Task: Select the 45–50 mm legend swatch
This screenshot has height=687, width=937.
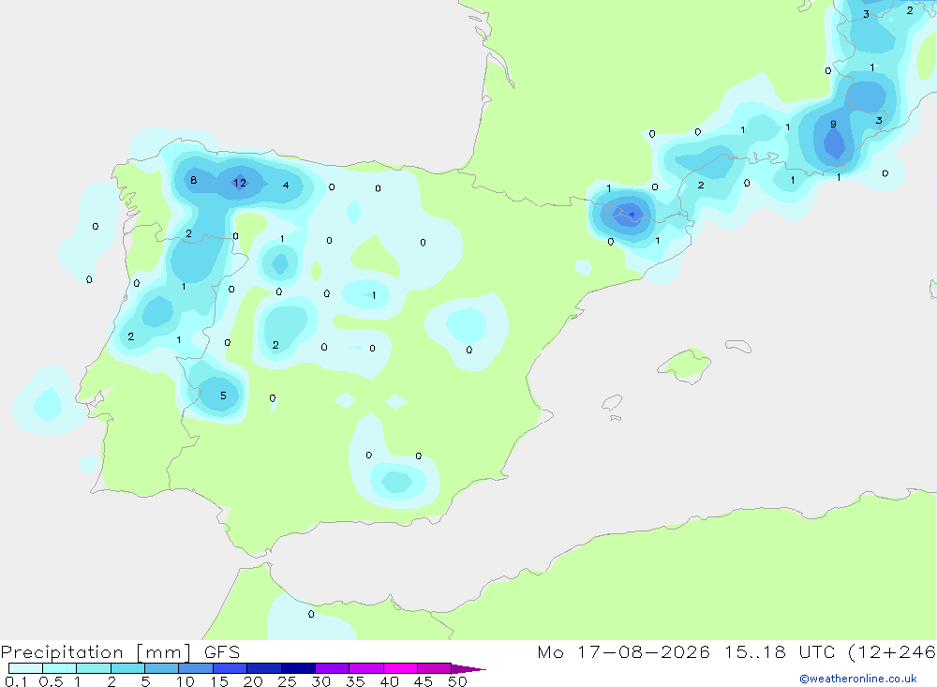Action: tap(435, 668)
